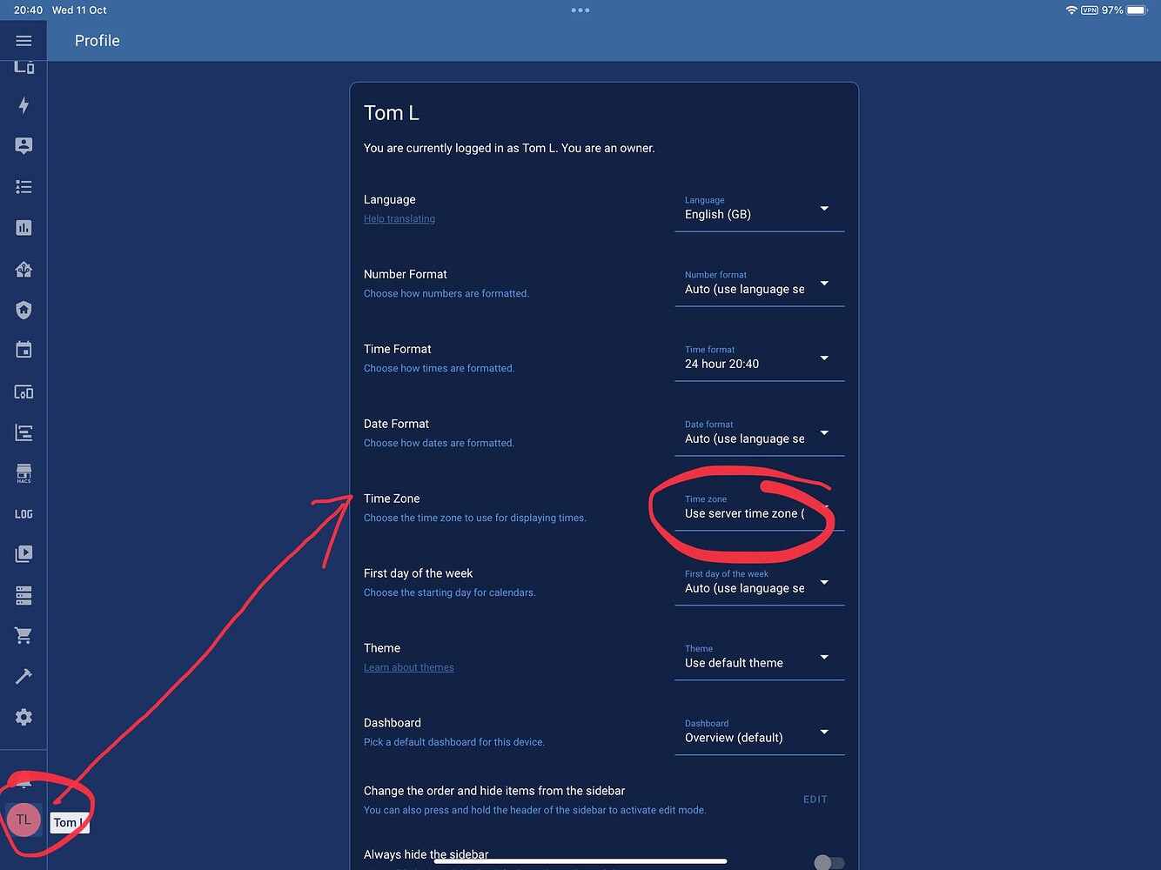This screenshot has width=1161, height=870.
Task: Open the Tom L profile avatar
Action: (23, 819)
